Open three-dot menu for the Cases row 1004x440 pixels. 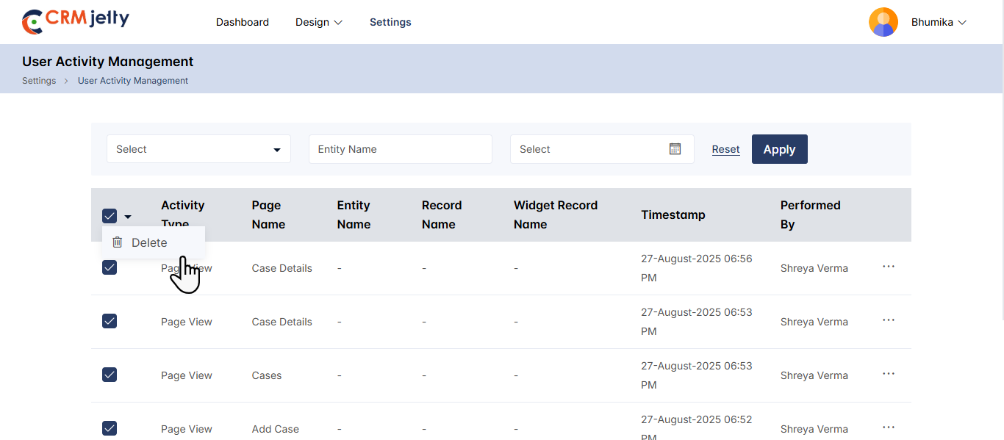(x=888, y=374)
